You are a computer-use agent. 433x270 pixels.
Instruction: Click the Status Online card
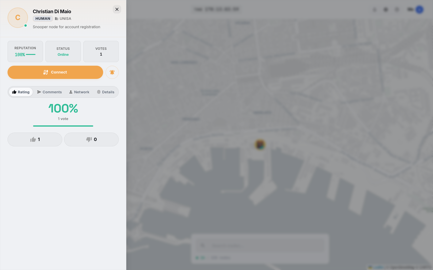[x=63, y=52]
